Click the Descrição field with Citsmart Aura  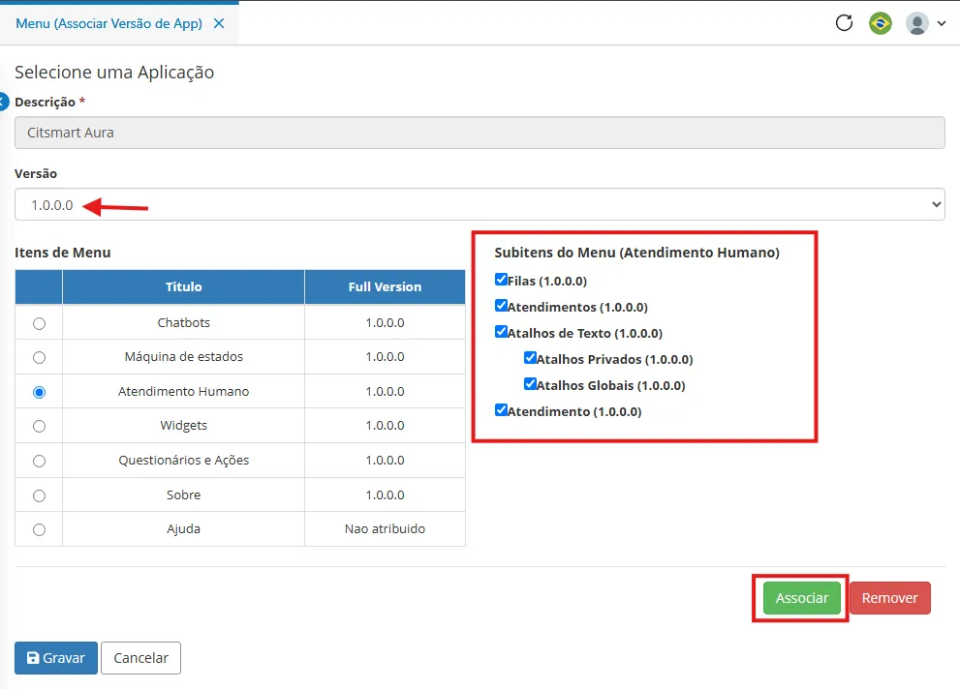click(x=480, y=133)
